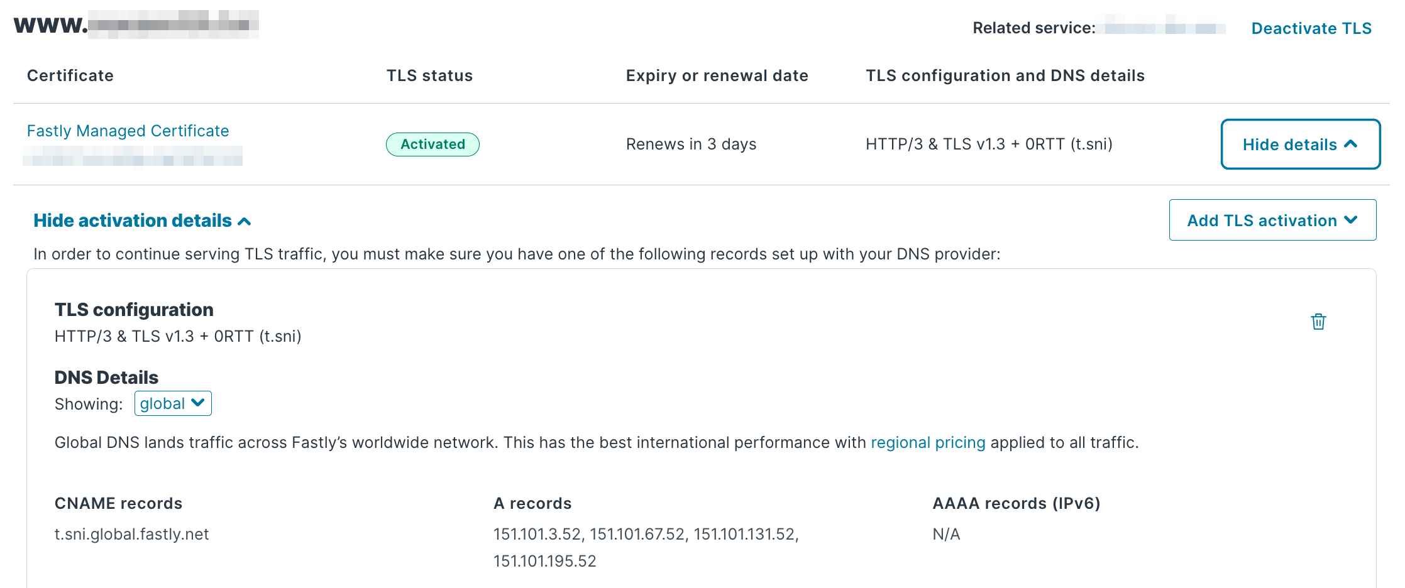Viewport: 1405px width, 588px height.
Task: Click the blurred related service name
Action: 1165,28
